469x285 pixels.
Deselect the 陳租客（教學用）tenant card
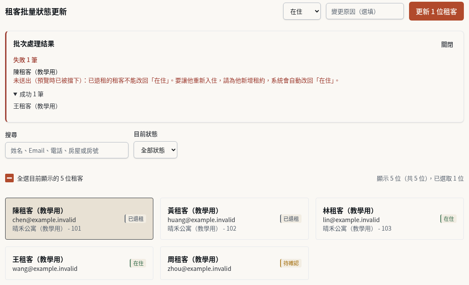pos(79,219)
